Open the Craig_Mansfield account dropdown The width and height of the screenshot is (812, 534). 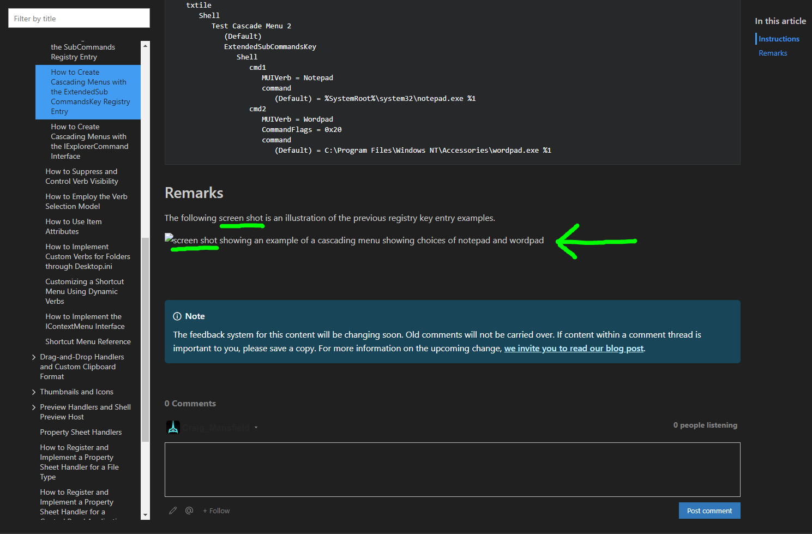pos(256,427)
